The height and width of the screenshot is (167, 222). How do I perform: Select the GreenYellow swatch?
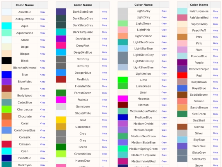coord(61,154)
